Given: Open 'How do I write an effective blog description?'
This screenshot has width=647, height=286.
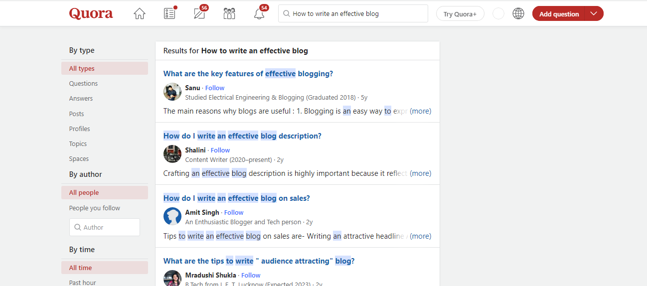Looking at the screenshot, I should pyautogui.click(x=242, y=136).
